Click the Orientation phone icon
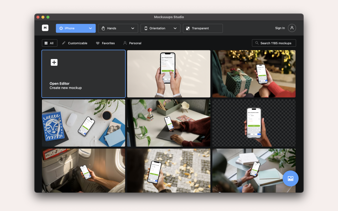The height and width of the screenshot is (211, 338). click(x=146, y=28)
